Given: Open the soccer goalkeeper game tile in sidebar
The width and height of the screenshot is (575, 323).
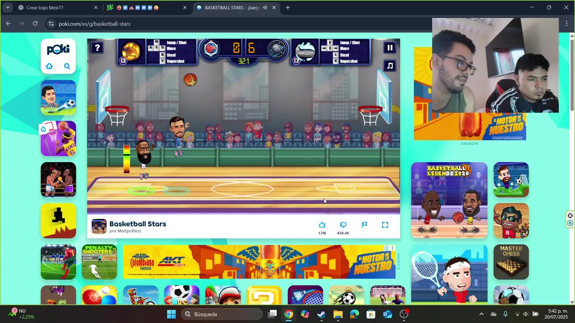Looking at the screenshot, I should (x=58, y=97).
